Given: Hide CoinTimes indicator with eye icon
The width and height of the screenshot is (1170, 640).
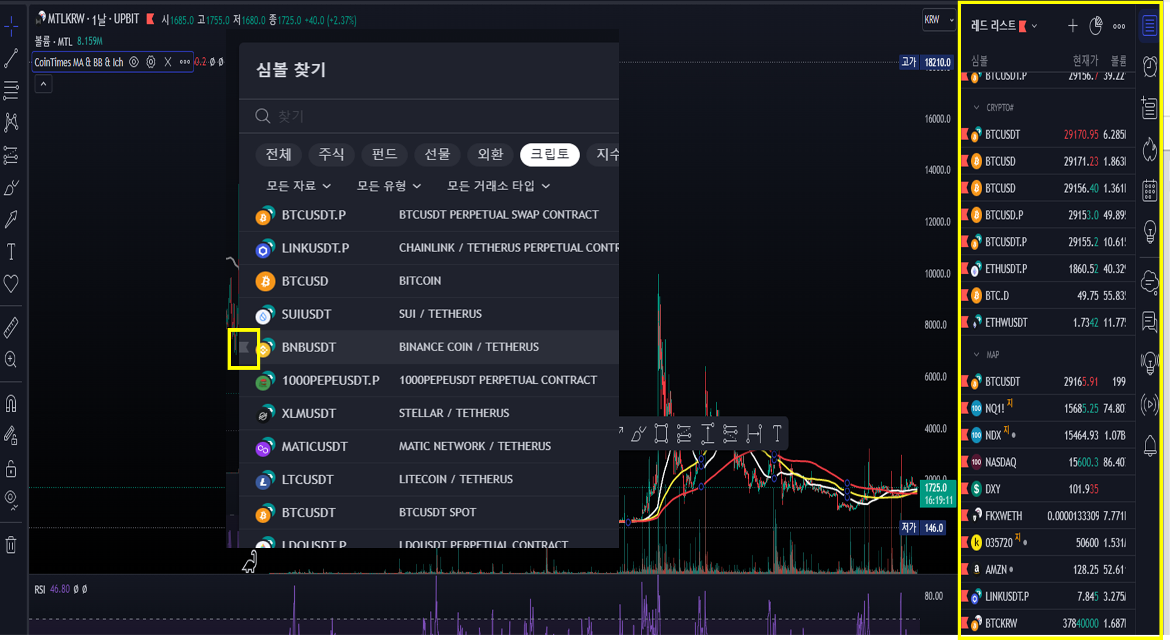Looking at the screenshot, I should pyautogui.click(x=133, y=62).
